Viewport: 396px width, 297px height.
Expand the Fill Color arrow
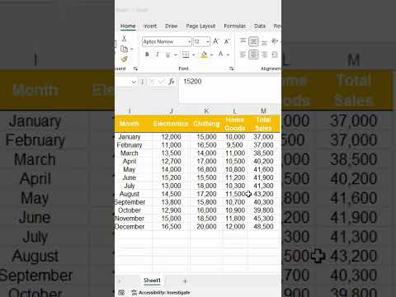[212, 54]
